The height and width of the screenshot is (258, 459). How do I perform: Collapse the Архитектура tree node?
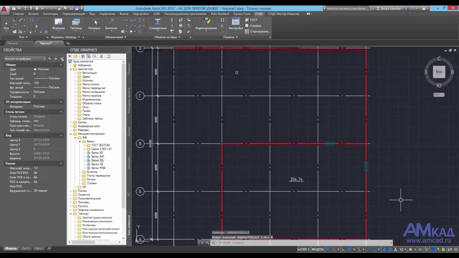(x=71, y=69)
